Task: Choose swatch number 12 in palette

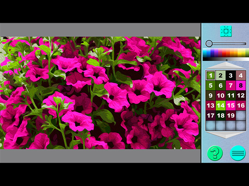Action: click(241, 95)
